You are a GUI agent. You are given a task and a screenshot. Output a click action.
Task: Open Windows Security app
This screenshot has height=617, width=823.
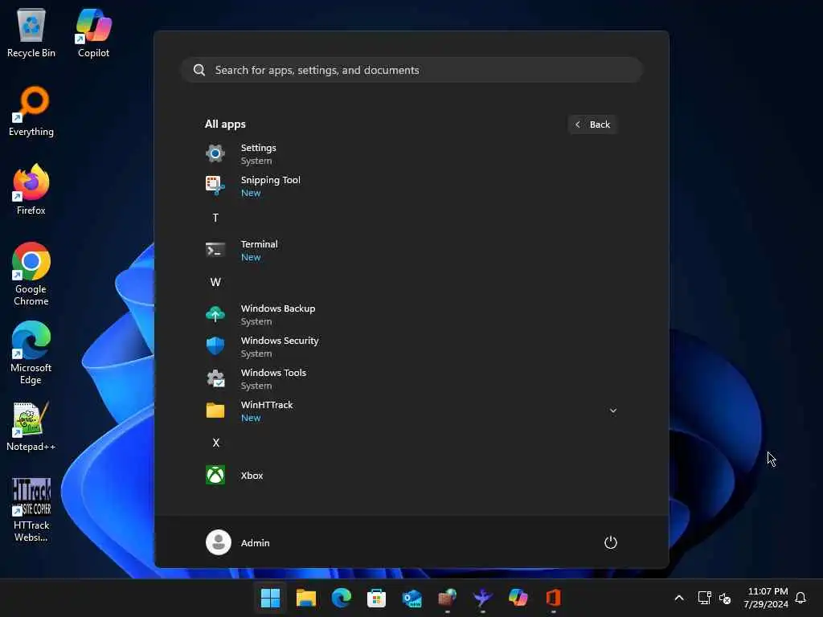pyautogui.click(x=411, y=347)
